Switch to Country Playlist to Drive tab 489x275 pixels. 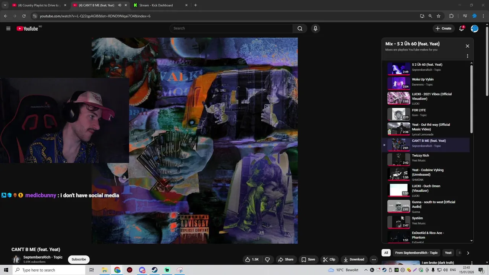pos(39,5)
